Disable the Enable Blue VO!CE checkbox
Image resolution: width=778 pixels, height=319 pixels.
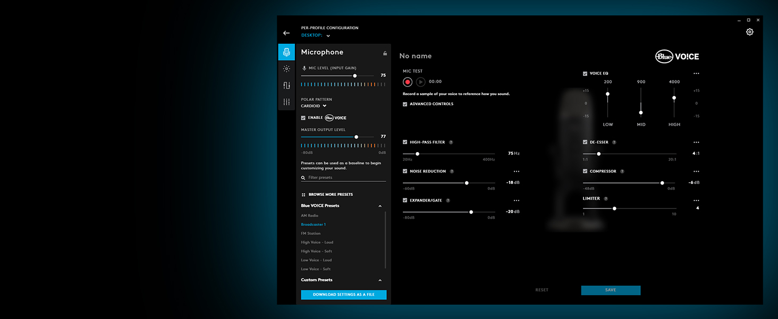[x=303, y=118]
